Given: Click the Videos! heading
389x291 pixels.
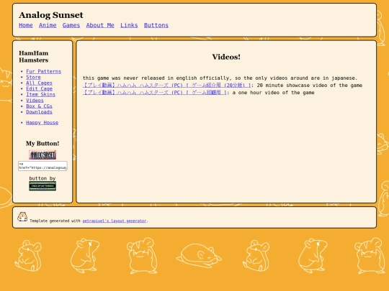Looking at the screenshot, I should 226,57.
